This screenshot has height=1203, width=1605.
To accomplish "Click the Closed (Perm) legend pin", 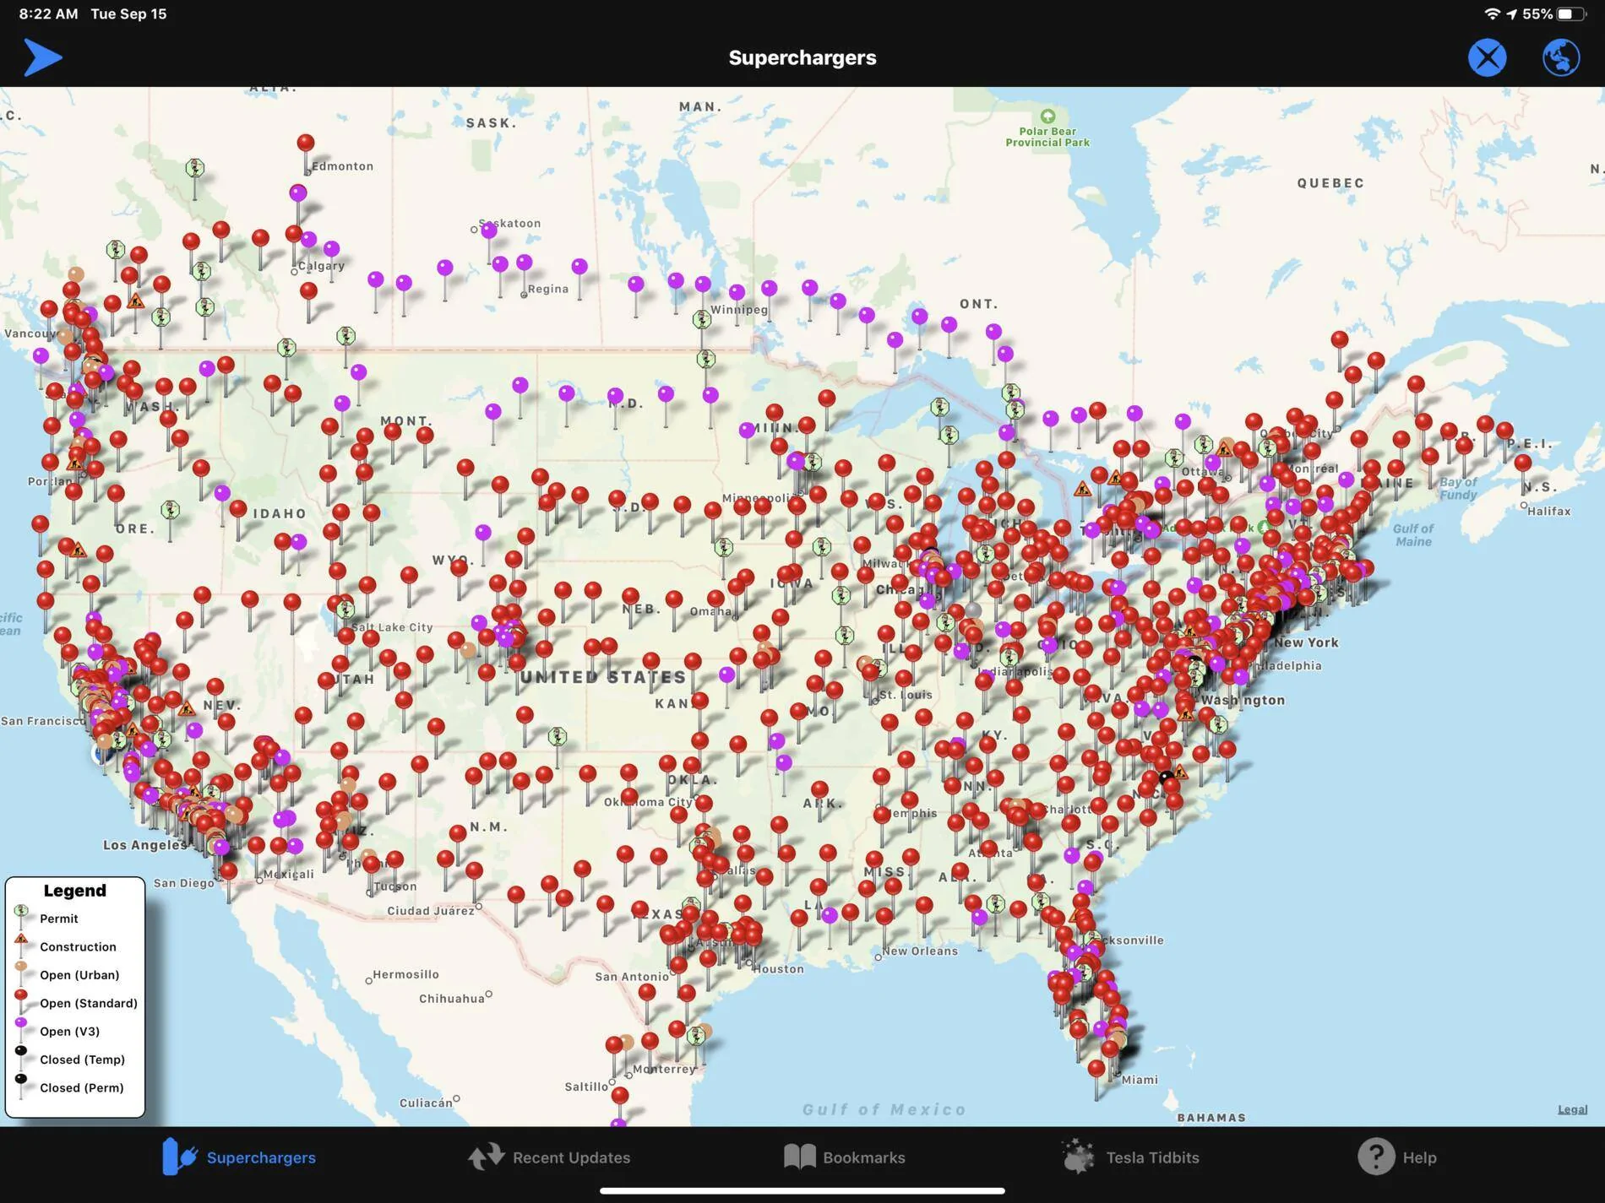I will (x=21, y=1081).
